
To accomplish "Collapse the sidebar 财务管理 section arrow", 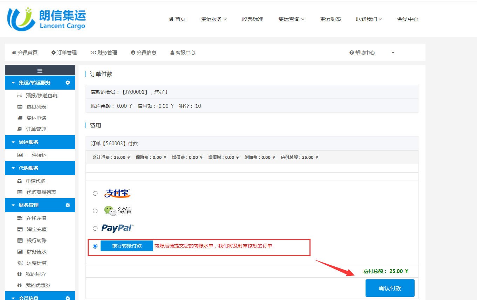I will 13,205.
